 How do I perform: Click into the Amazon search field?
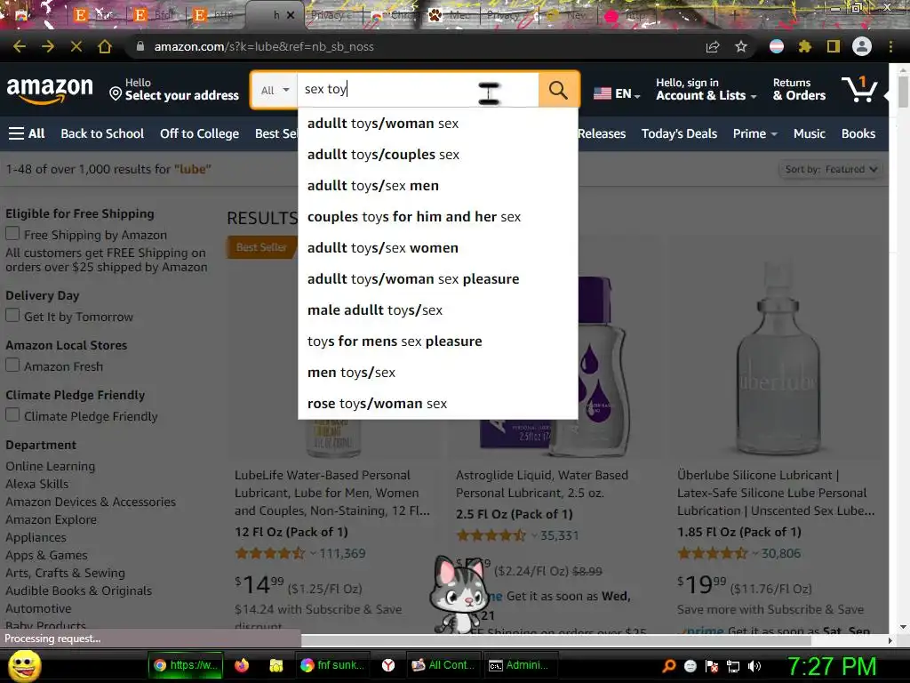(418, 90)
